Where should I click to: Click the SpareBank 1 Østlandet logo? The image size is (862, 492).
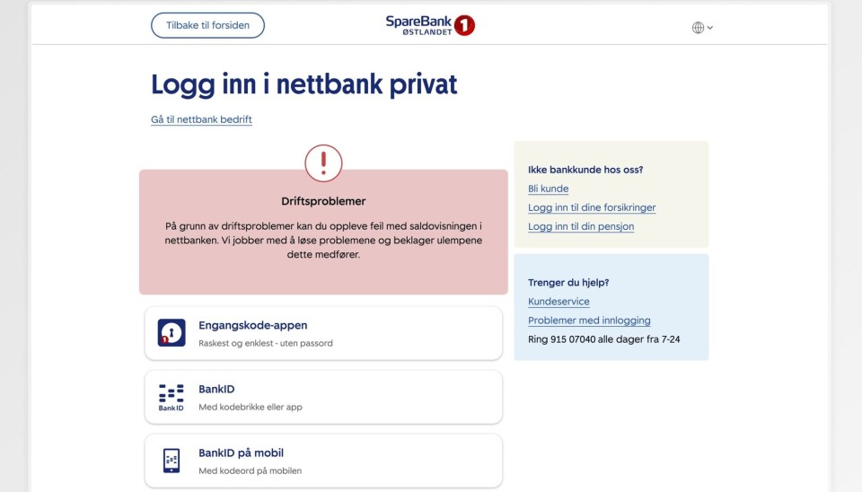430,25
